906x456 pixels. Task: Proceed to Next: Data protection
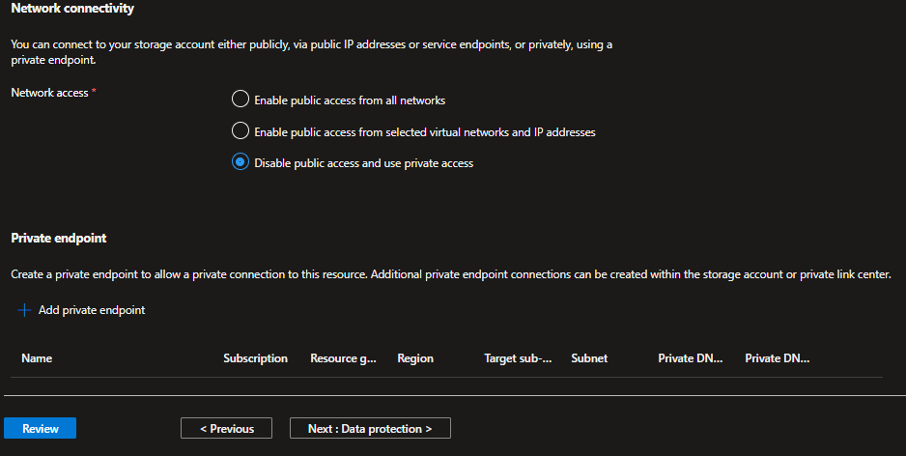point(370,428)
